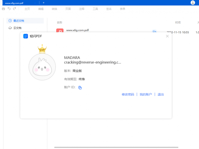The width and height of the screenshot is (199, 149).
Task: Click the profile avatar picture
Action: [x=42, y=67]
